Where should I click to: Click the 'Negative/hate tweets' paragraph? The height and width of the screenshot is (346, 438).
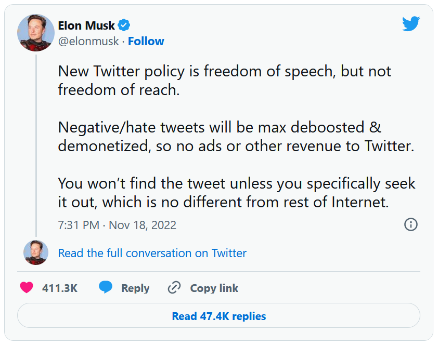[x=235, y=137]
